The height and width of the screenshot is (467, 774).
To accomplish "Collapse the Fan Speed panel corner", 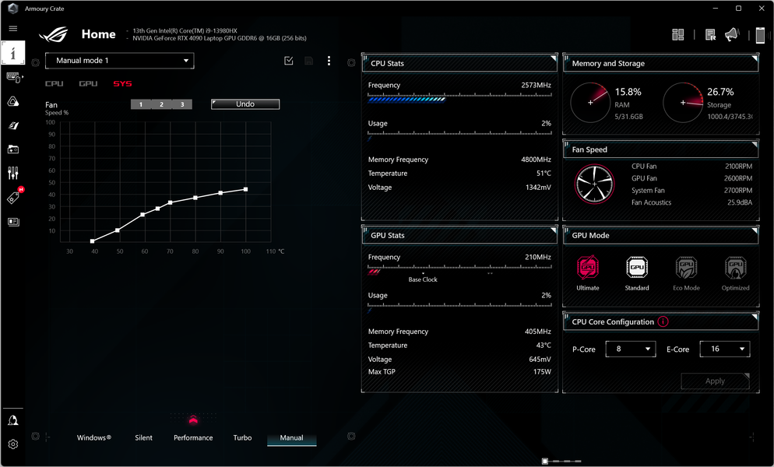I will click(755, 144).
